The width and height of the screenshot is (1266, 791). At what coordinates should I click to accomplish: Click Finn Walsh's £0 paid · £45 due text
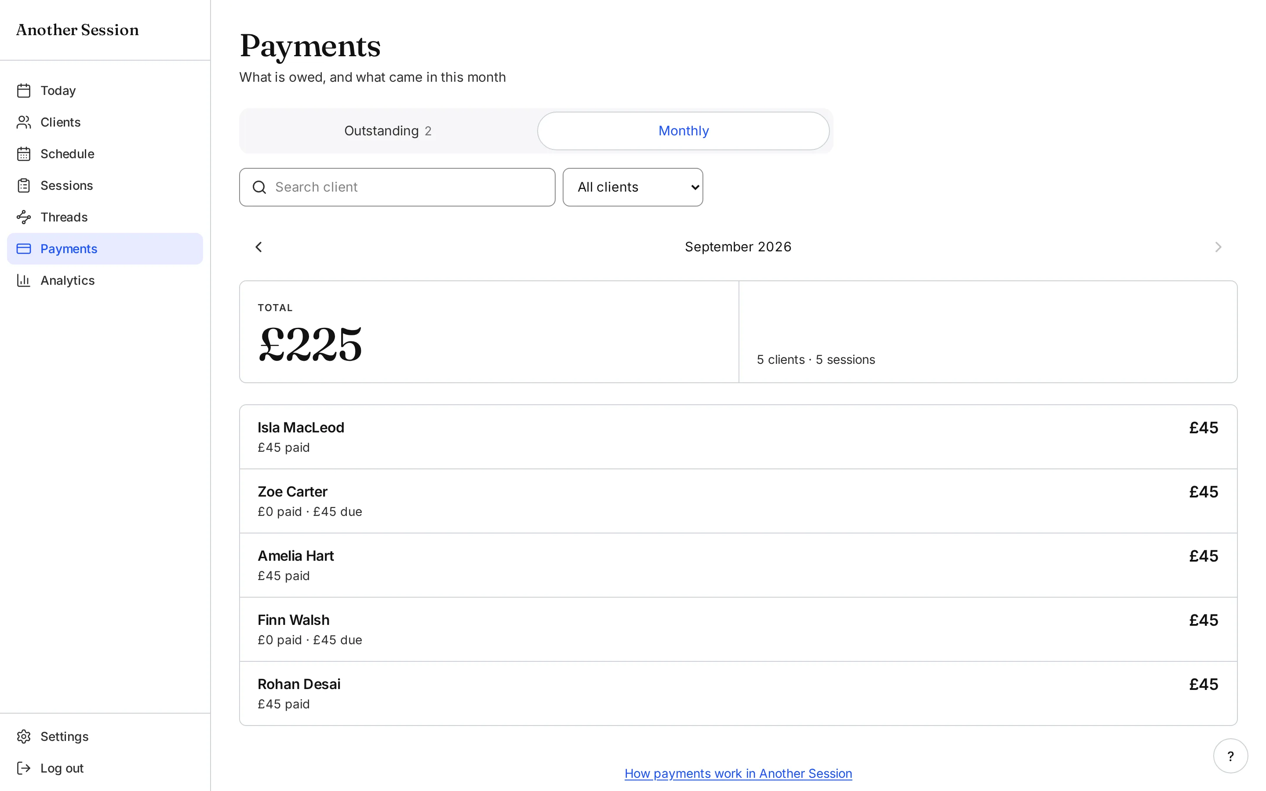tap(310, 640)
